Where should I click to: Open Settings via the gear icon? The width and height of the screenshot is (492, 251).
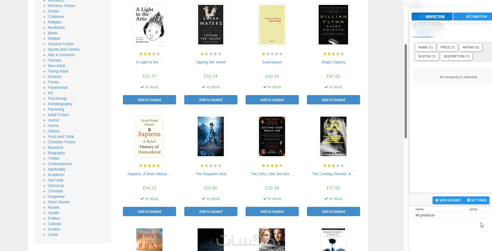coord(469,200)
